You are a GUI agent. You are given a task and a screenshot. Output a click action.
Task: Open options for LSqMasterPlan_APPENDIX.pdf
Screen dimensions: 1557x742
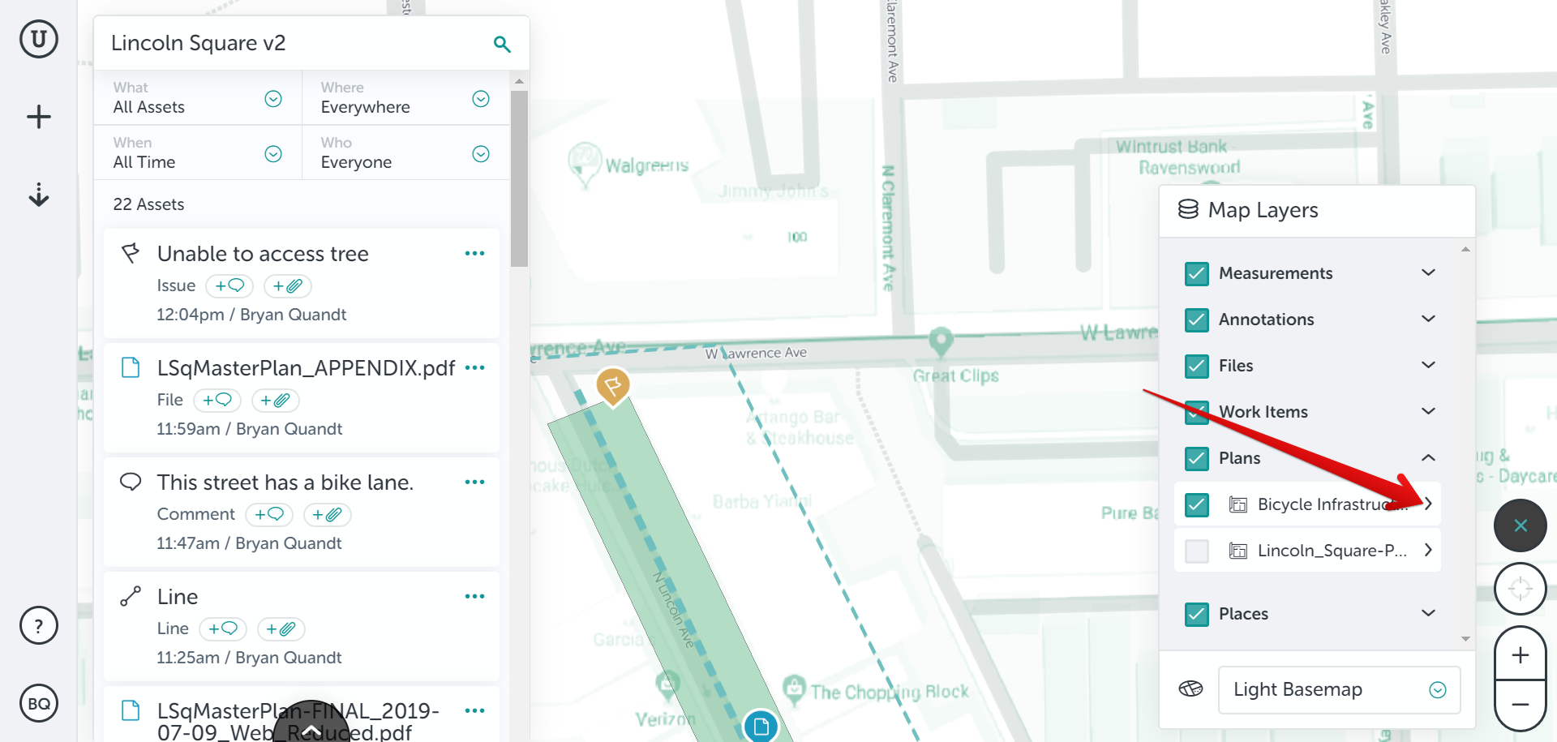tap(474, 368)
